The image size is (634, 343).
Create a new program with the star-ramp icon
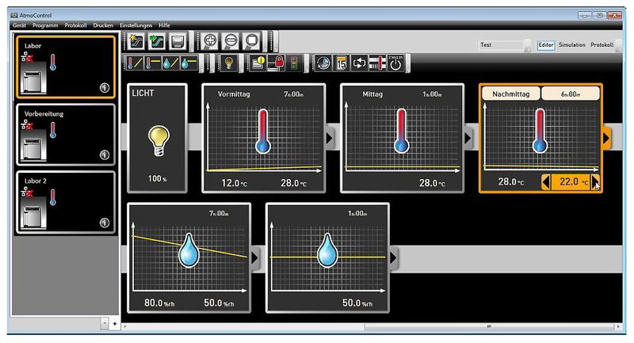click(x=136, y=42)
